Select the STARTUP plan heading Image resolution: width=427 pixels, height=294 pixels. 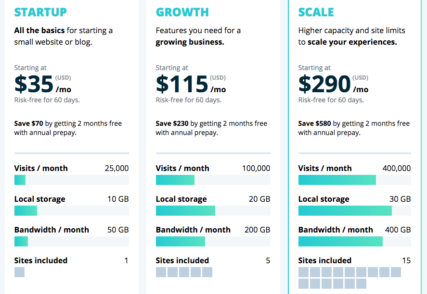coord(40,12)
